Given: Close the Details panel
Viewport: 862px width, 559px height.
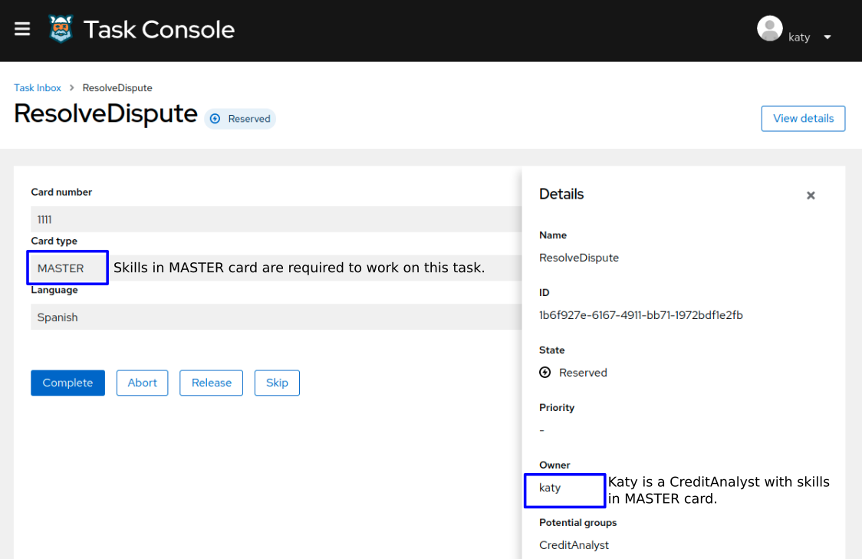Looking at the screenshot, I should pos(811,196).
